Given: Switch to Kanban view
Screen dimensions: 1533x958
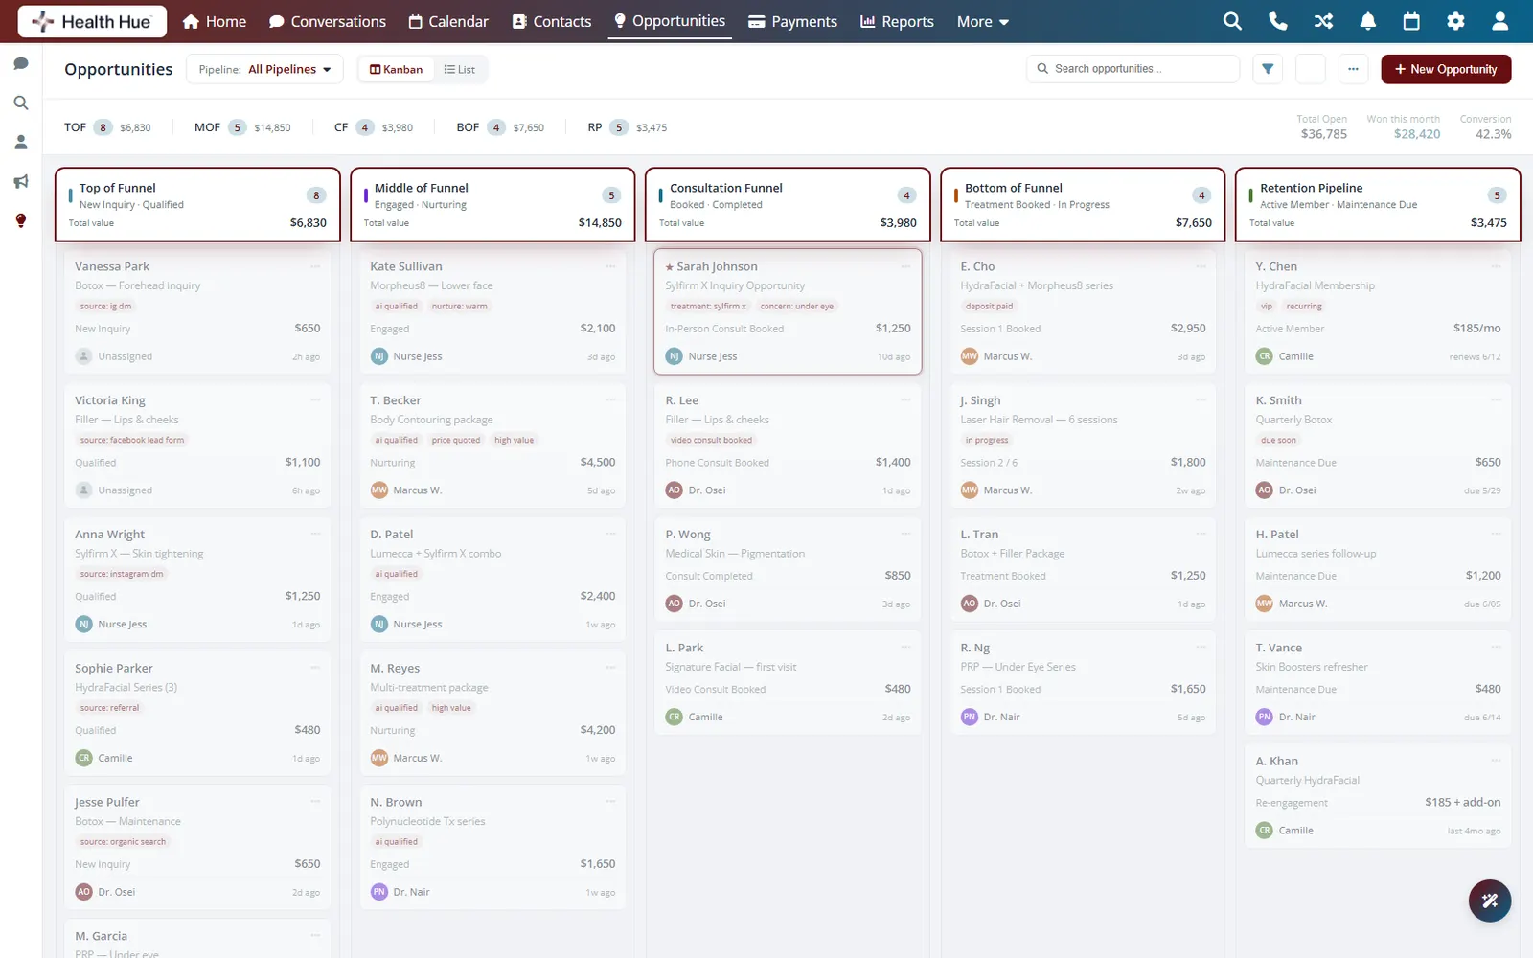Looking at the screenshot, I should click(397, 69).
